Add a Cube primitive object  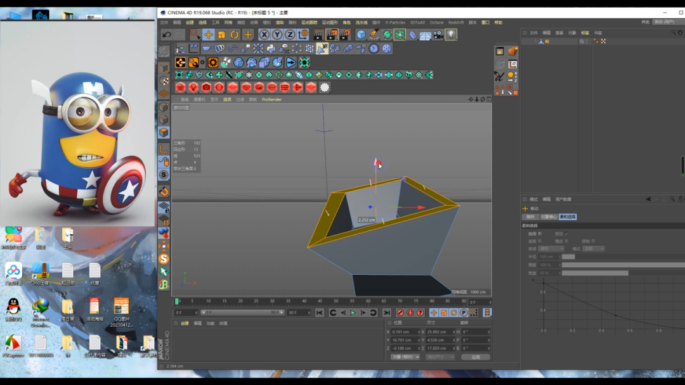[x=361, y=34]
